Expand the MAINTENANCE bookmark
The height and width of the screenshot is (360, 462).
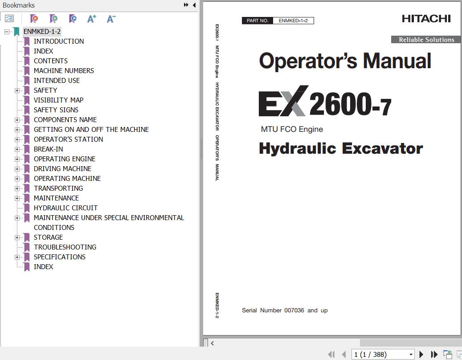[x=17, y=198]
